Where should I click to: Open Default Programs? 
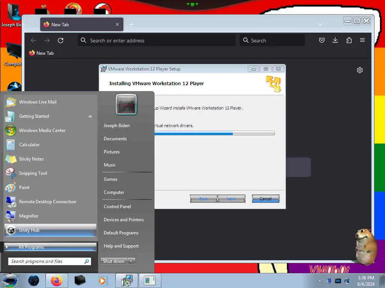tap(121, 232)
